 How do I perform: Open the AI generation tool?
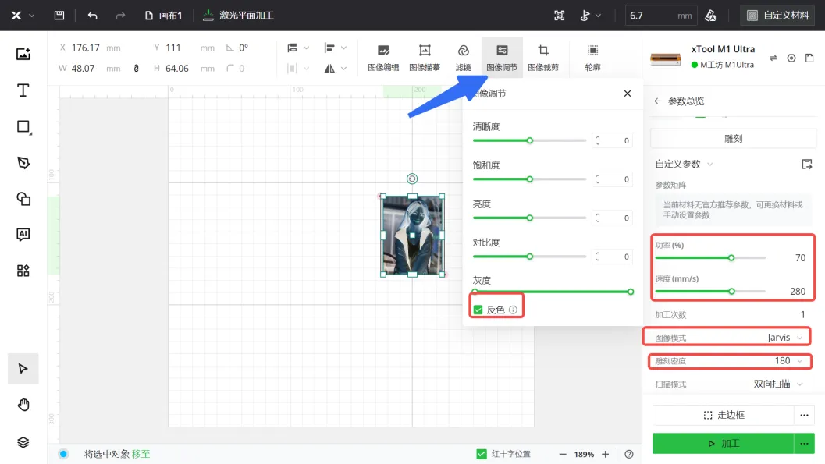click(x=23, y=235)
